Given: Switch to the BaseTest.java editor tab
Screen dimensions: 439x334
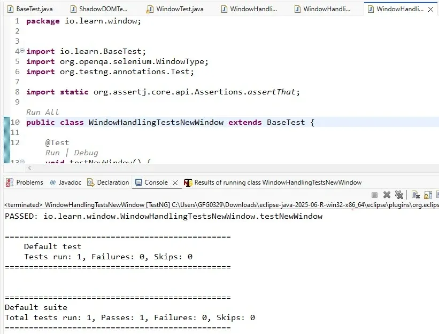Looking at the screenshot, I should pyautogui.click(x=30, y=9).
